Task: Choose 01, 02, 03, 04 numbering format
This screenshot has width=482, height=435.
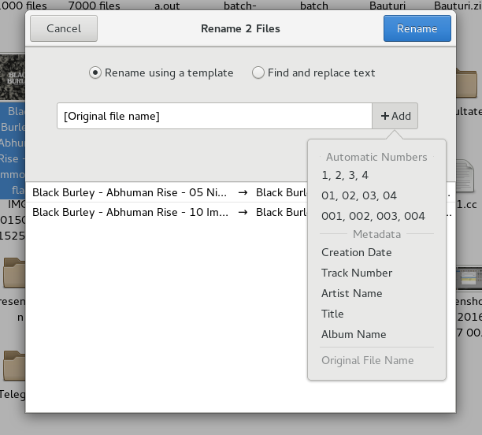Action: click(x=358, y=195)
